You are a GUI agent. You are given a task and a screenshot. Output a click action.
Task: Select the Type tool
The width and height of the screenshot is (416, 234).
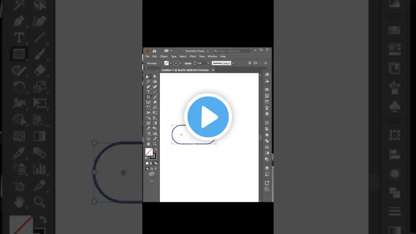[148, 92]
